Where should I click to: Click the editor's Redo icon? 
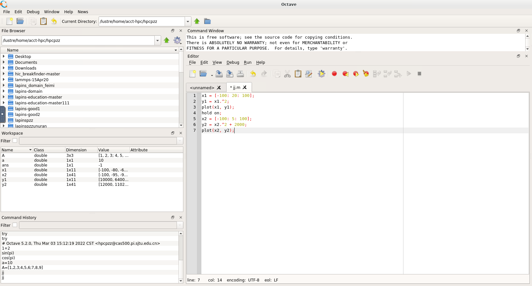tap(264, 74)
